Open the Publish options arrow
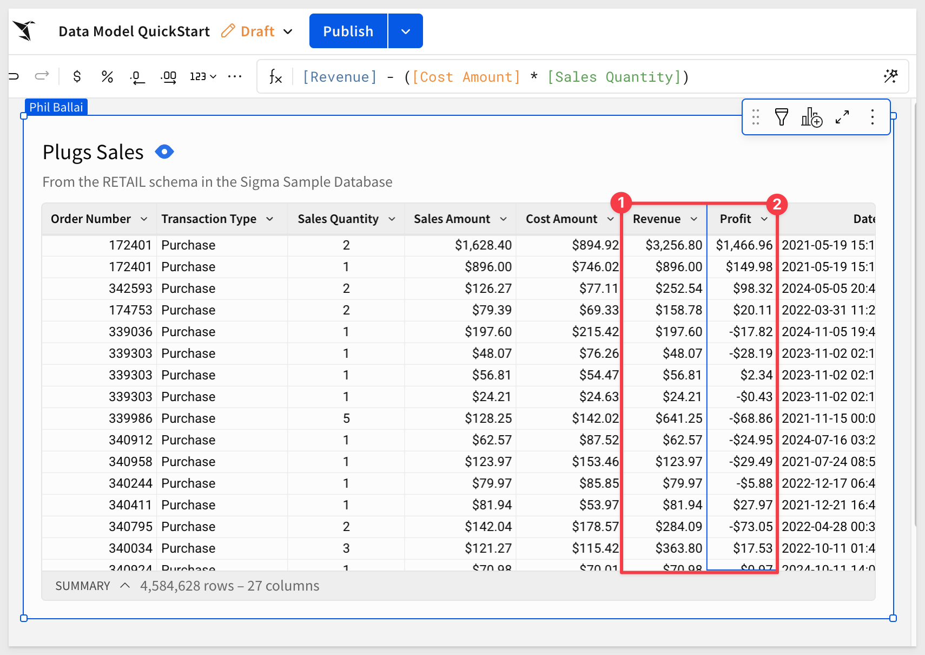The image size is (925, 655). [406, 31]
